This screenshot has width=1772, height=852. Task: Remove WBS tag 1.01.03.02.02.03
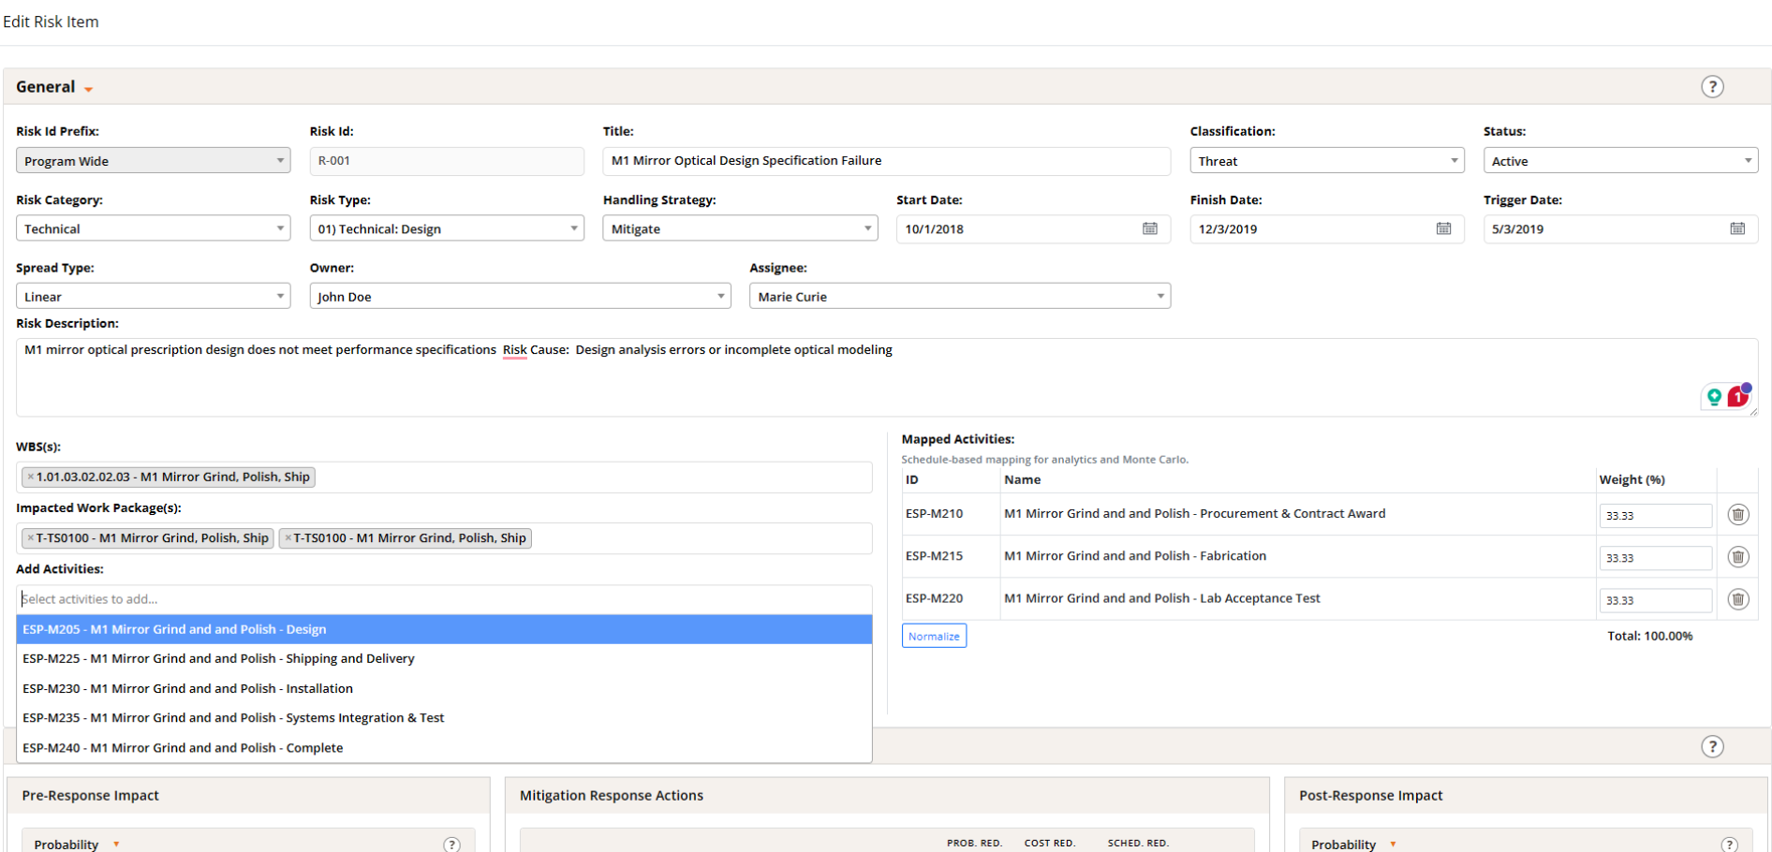[x=30, y=477]
